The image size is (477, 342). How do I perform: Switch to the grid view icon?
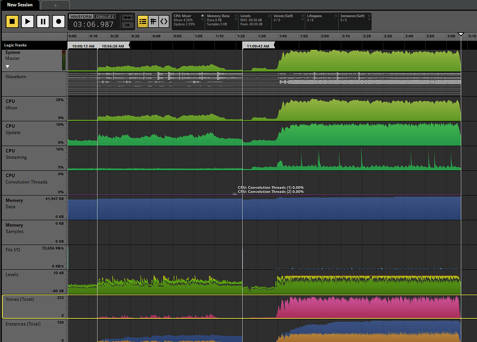[x=153, y=21]
